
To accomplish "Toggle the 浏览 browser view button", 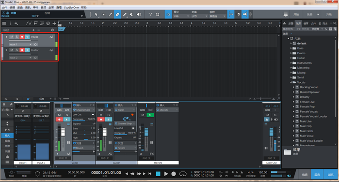I will pyautogui.click(x=330, y=174).
